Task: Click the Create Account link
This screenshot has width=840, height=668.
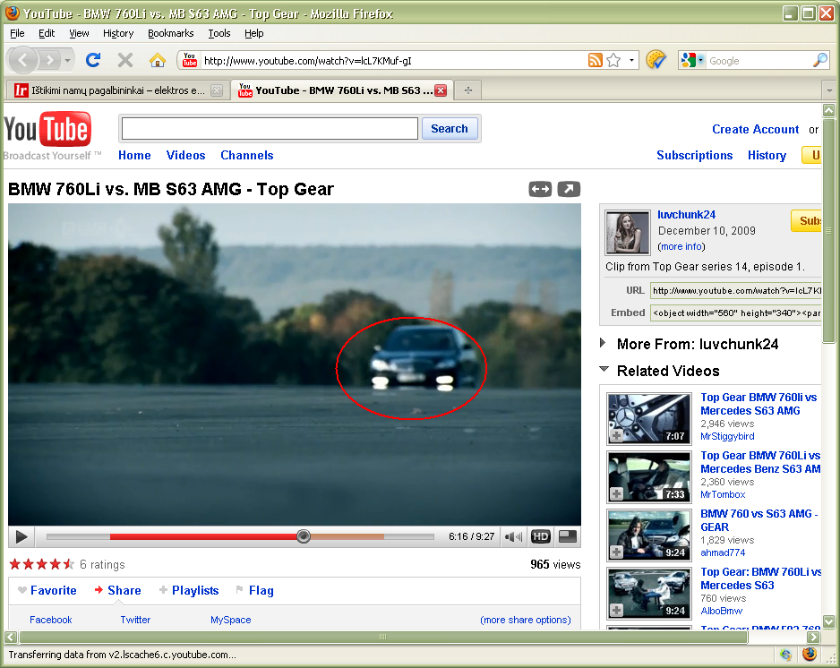Action: coord(755,129)
